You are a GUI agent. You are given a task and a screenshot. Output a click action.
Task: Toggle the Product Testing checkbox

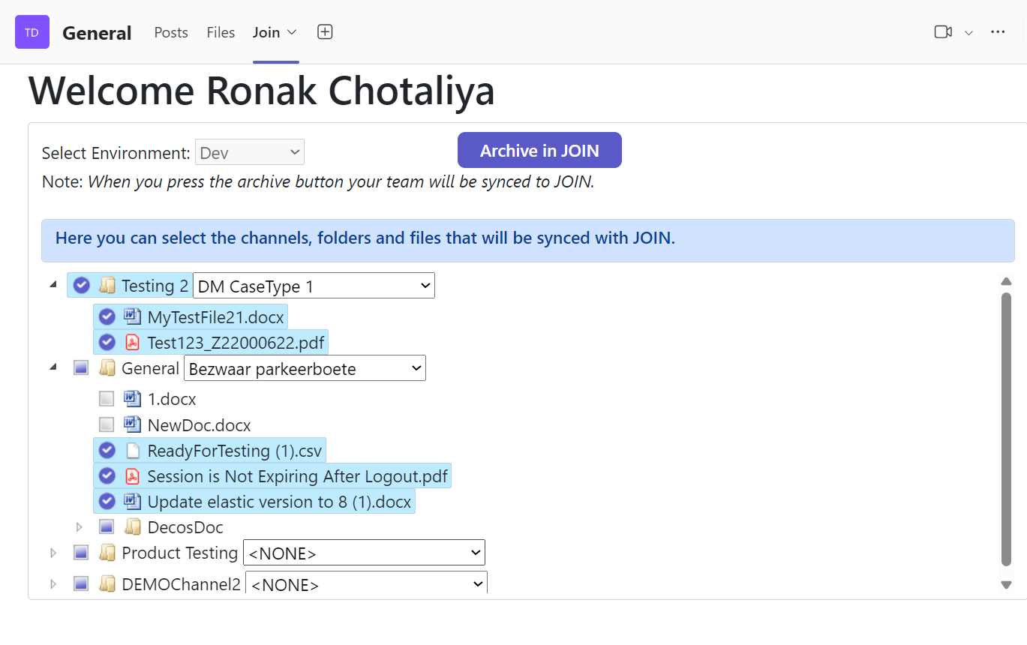pos(81,553)
